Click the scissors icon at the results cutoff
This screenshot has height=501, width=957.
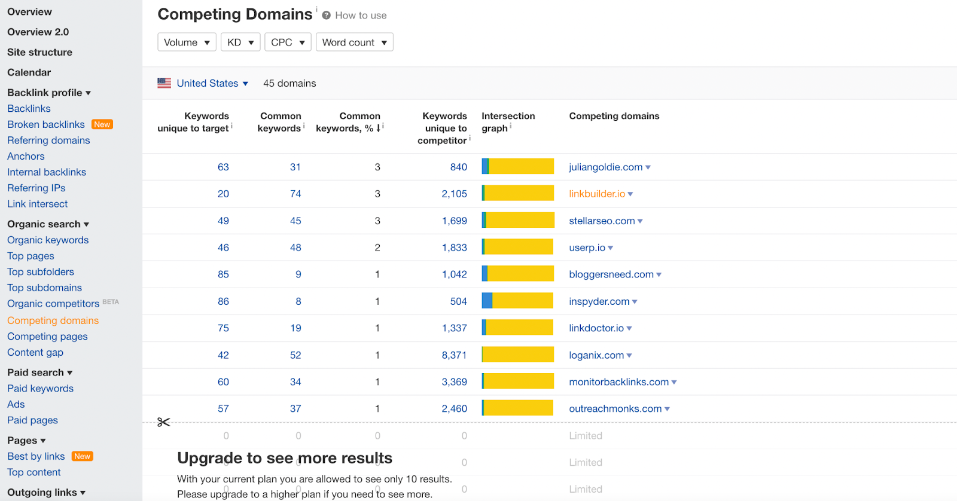click(x=164, y=422)
